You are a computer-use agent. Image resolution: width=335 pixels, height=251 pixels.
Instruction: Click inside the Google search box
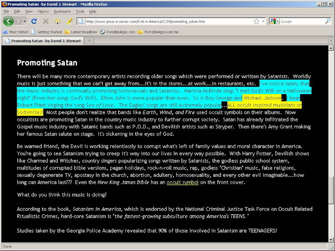coord(302,21)
